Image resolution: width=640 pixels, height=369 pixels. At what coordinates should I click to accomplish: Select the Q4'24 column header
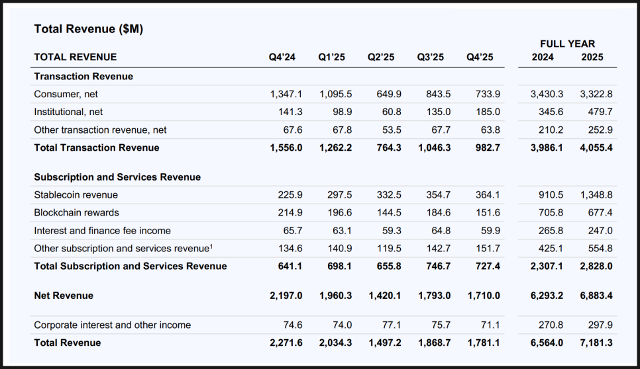[282, 58]
